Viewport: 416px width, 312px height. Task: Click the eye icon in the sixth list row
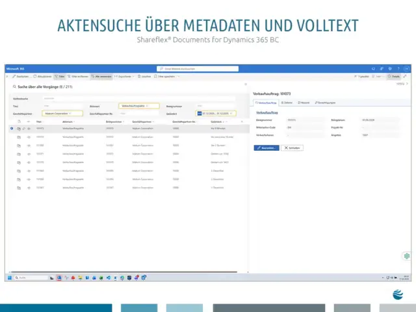pos(29,171)
